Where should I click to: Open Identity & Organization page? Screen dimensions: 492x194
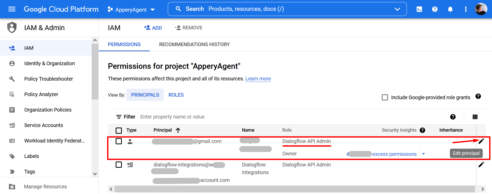(46, 63)
